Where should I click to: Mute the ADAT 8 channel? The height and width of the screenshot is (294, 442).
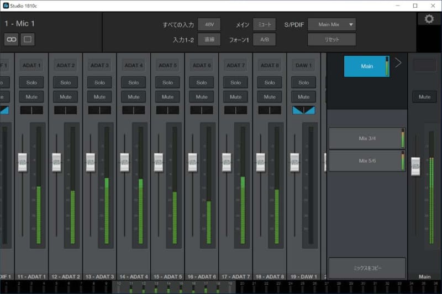270,97
